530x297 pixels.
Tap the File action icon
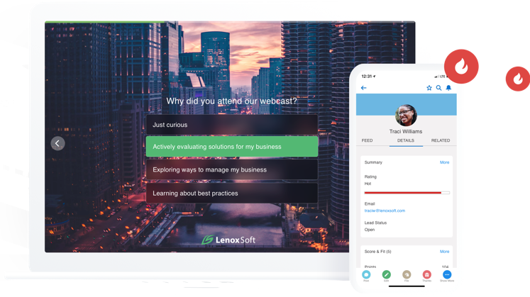tap(407, 274)
